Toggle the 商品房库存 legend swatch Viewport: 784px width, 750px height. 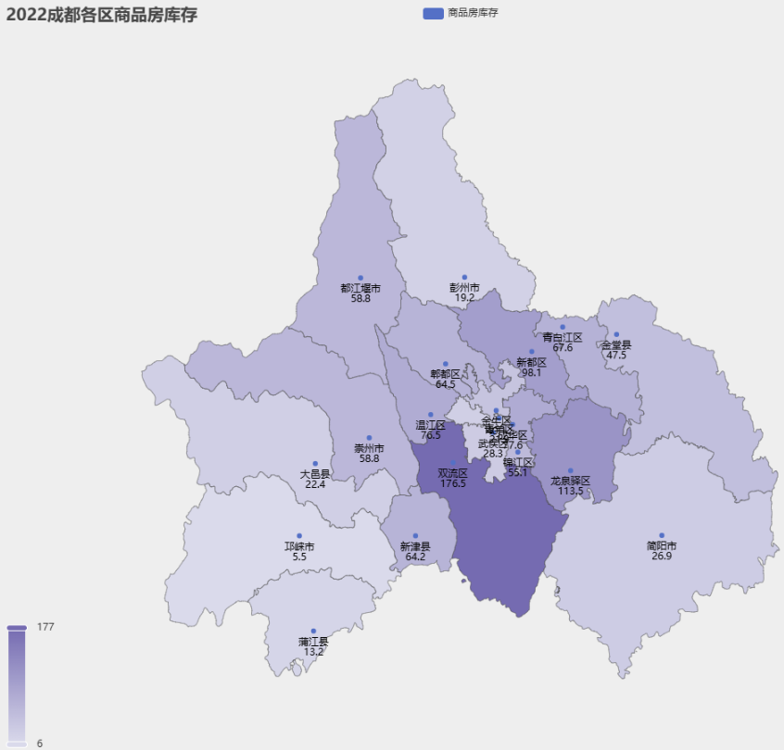pos(433,14)
